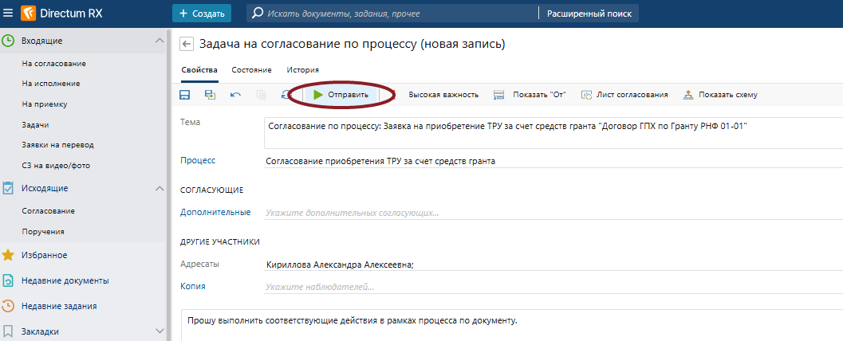843x341 pixels.
Task: Open Закладки in sidebar
Action: (41, 331)
